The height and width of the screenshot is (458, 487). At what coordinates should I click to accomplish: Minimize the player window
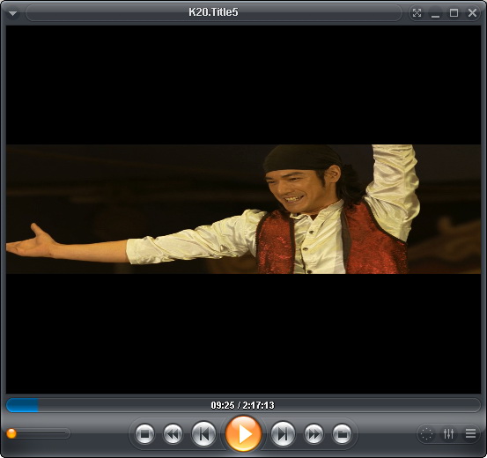435,13
